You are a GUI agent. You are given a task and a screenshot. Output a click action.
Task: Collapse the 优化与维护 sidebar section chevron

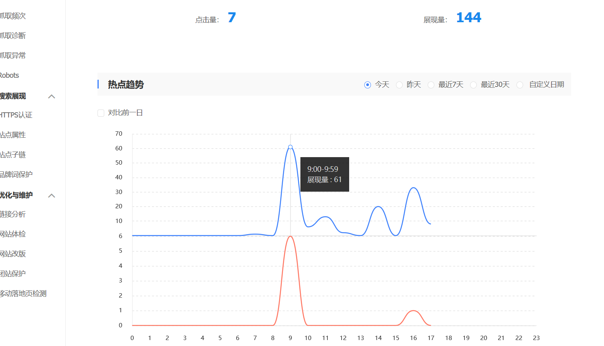pyautogui.click(x=52, y=196)
